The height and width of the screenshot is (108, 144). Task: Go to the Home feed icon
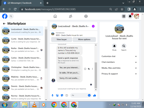(x=55, y=16)
